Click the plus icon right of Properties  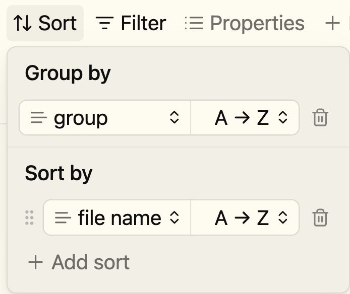pos(332,23)
